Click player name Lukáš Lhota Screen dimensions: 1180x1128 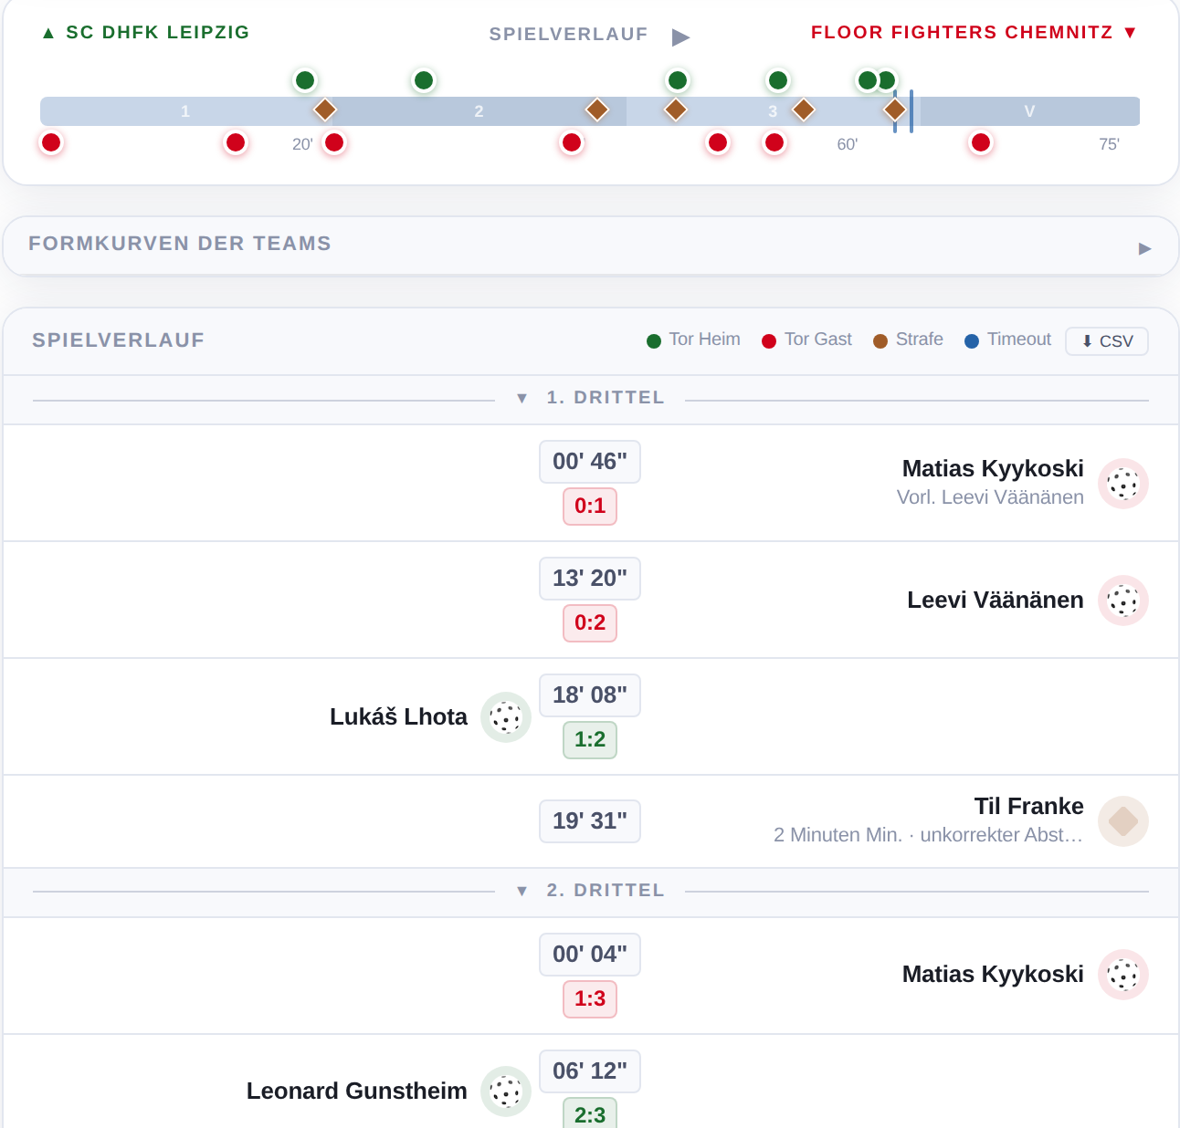(x=398, y=717)
